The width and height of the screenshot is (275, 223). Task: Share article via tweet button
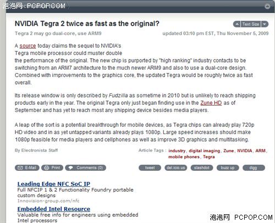point(150,168)
